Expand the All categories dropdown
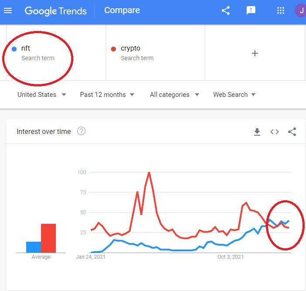The image size is (306, 291). tap(174, 95)
